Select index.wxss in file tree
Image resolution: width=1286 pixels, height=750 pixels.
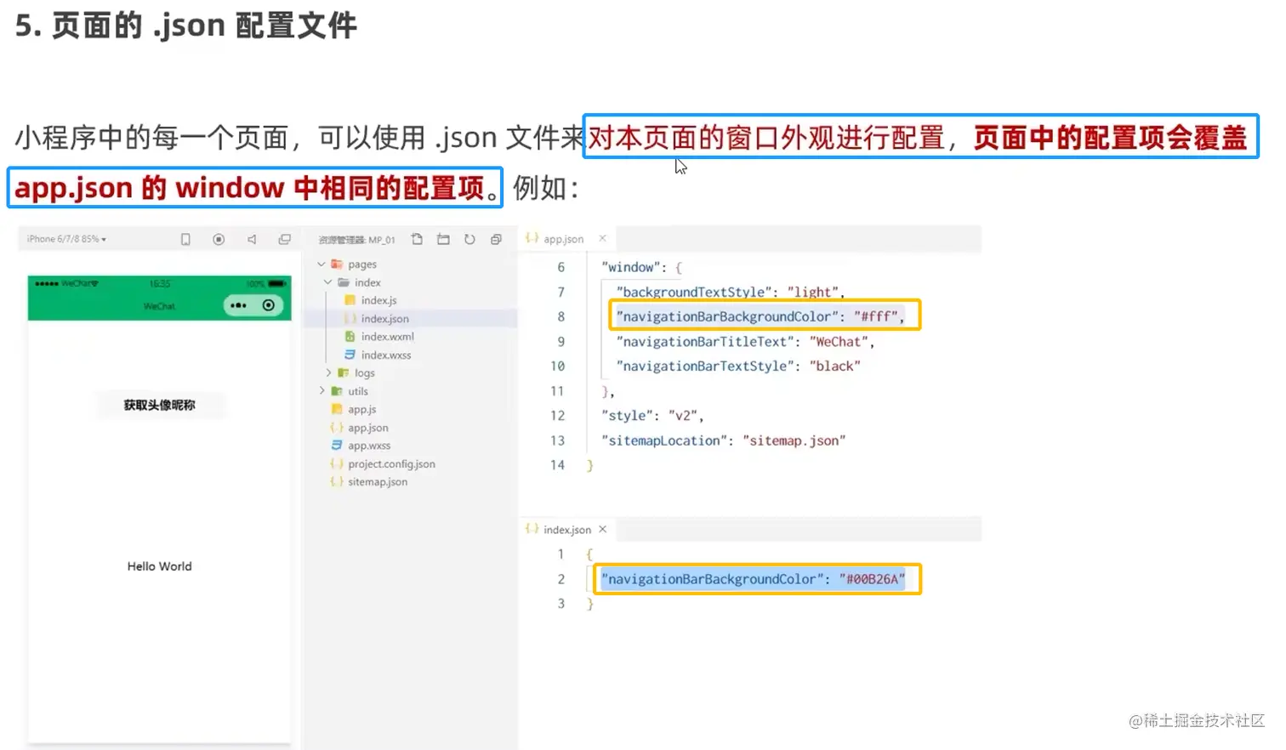point(385,355)
